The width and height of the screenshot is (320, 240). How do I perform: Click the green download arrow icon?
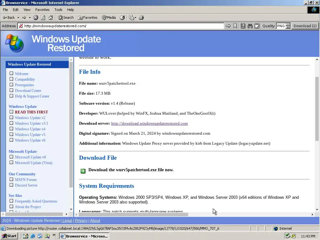click(x=83, y=171)
